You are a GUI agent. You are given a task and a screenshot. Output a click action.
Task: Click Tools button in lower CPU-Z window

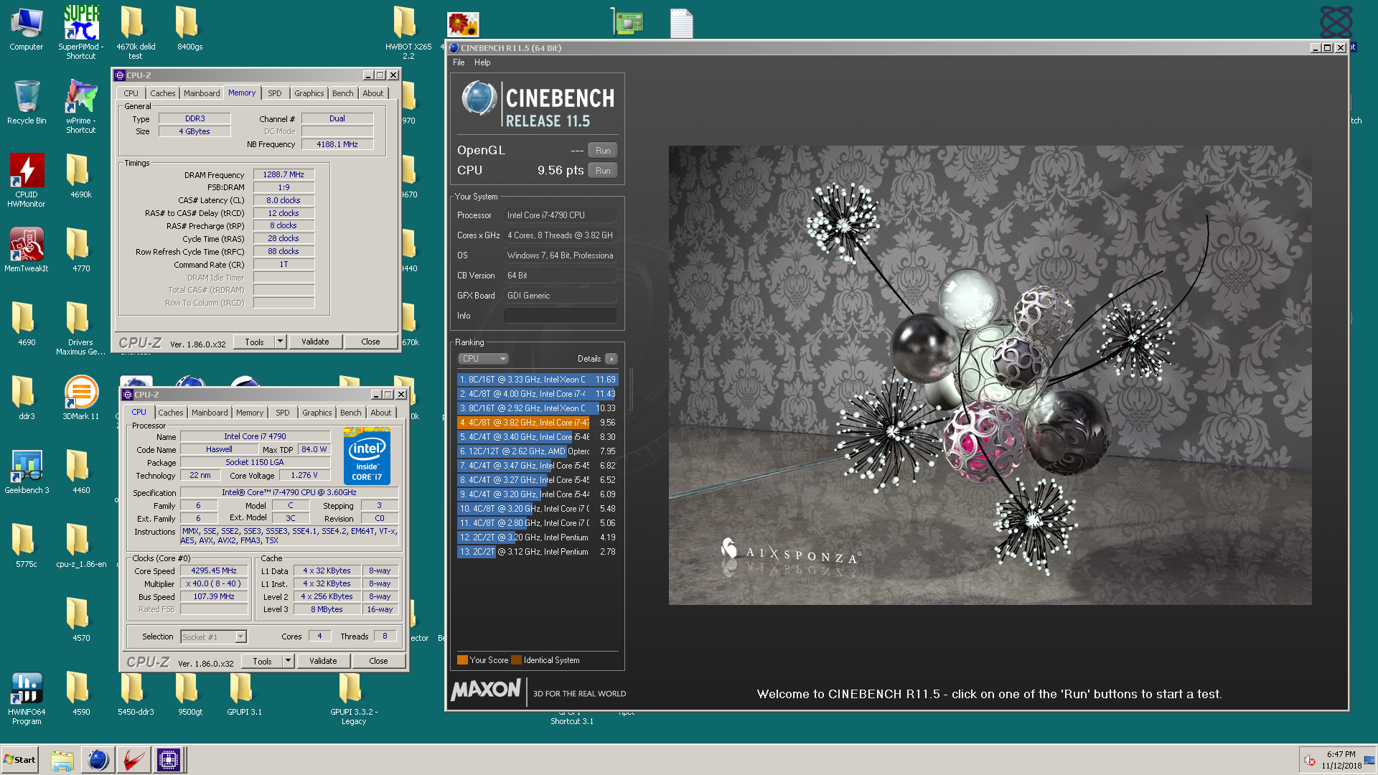click(x=262, y=661)
